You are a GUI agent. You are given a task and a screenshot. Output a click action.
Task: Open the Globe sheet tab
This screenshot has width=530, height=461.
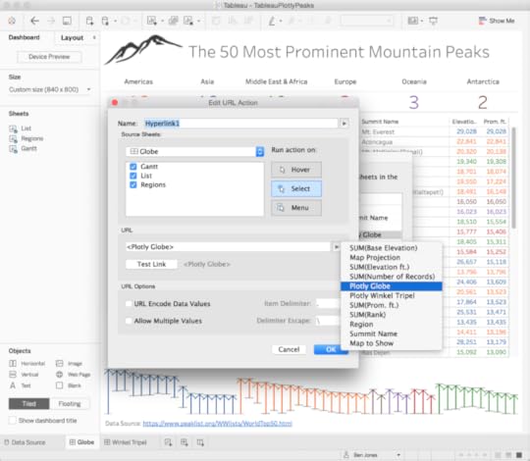pos(81,442)
